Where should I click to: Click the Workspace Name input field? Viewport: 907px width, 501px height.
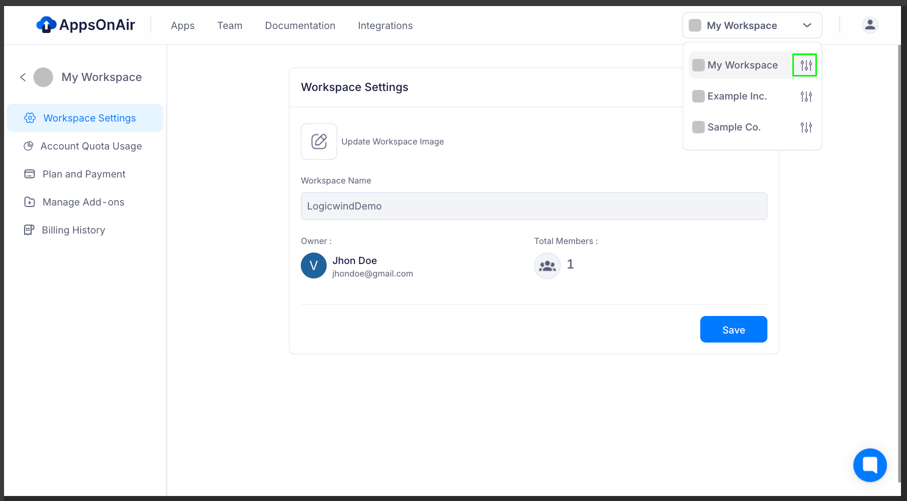point(534,206)
